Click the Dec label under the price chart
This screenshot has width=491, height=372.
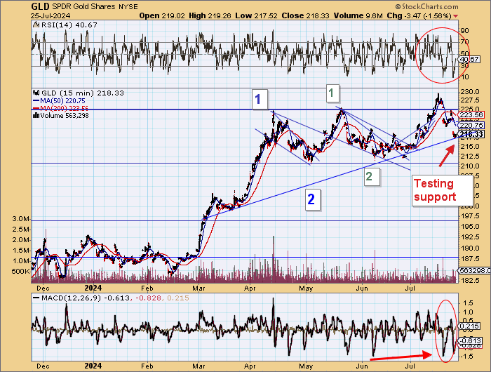click(43, 288)
